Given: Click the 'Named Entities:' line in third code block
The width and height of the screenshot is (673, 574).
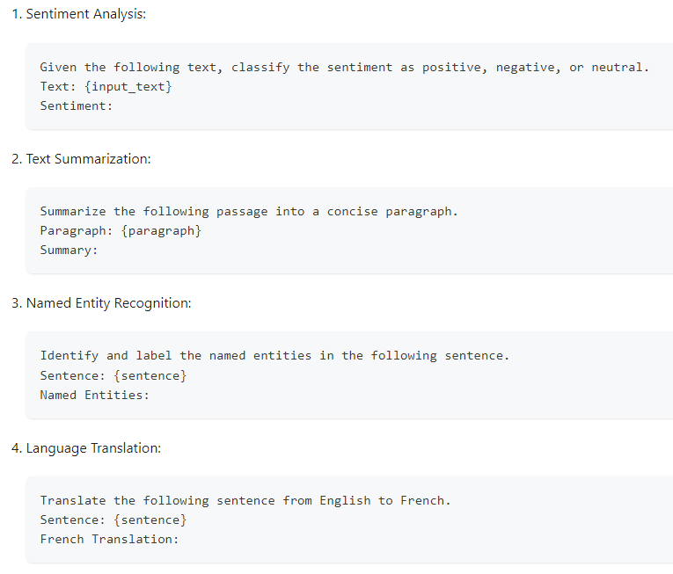Looking at the screenshot, I should coord(94,395).
